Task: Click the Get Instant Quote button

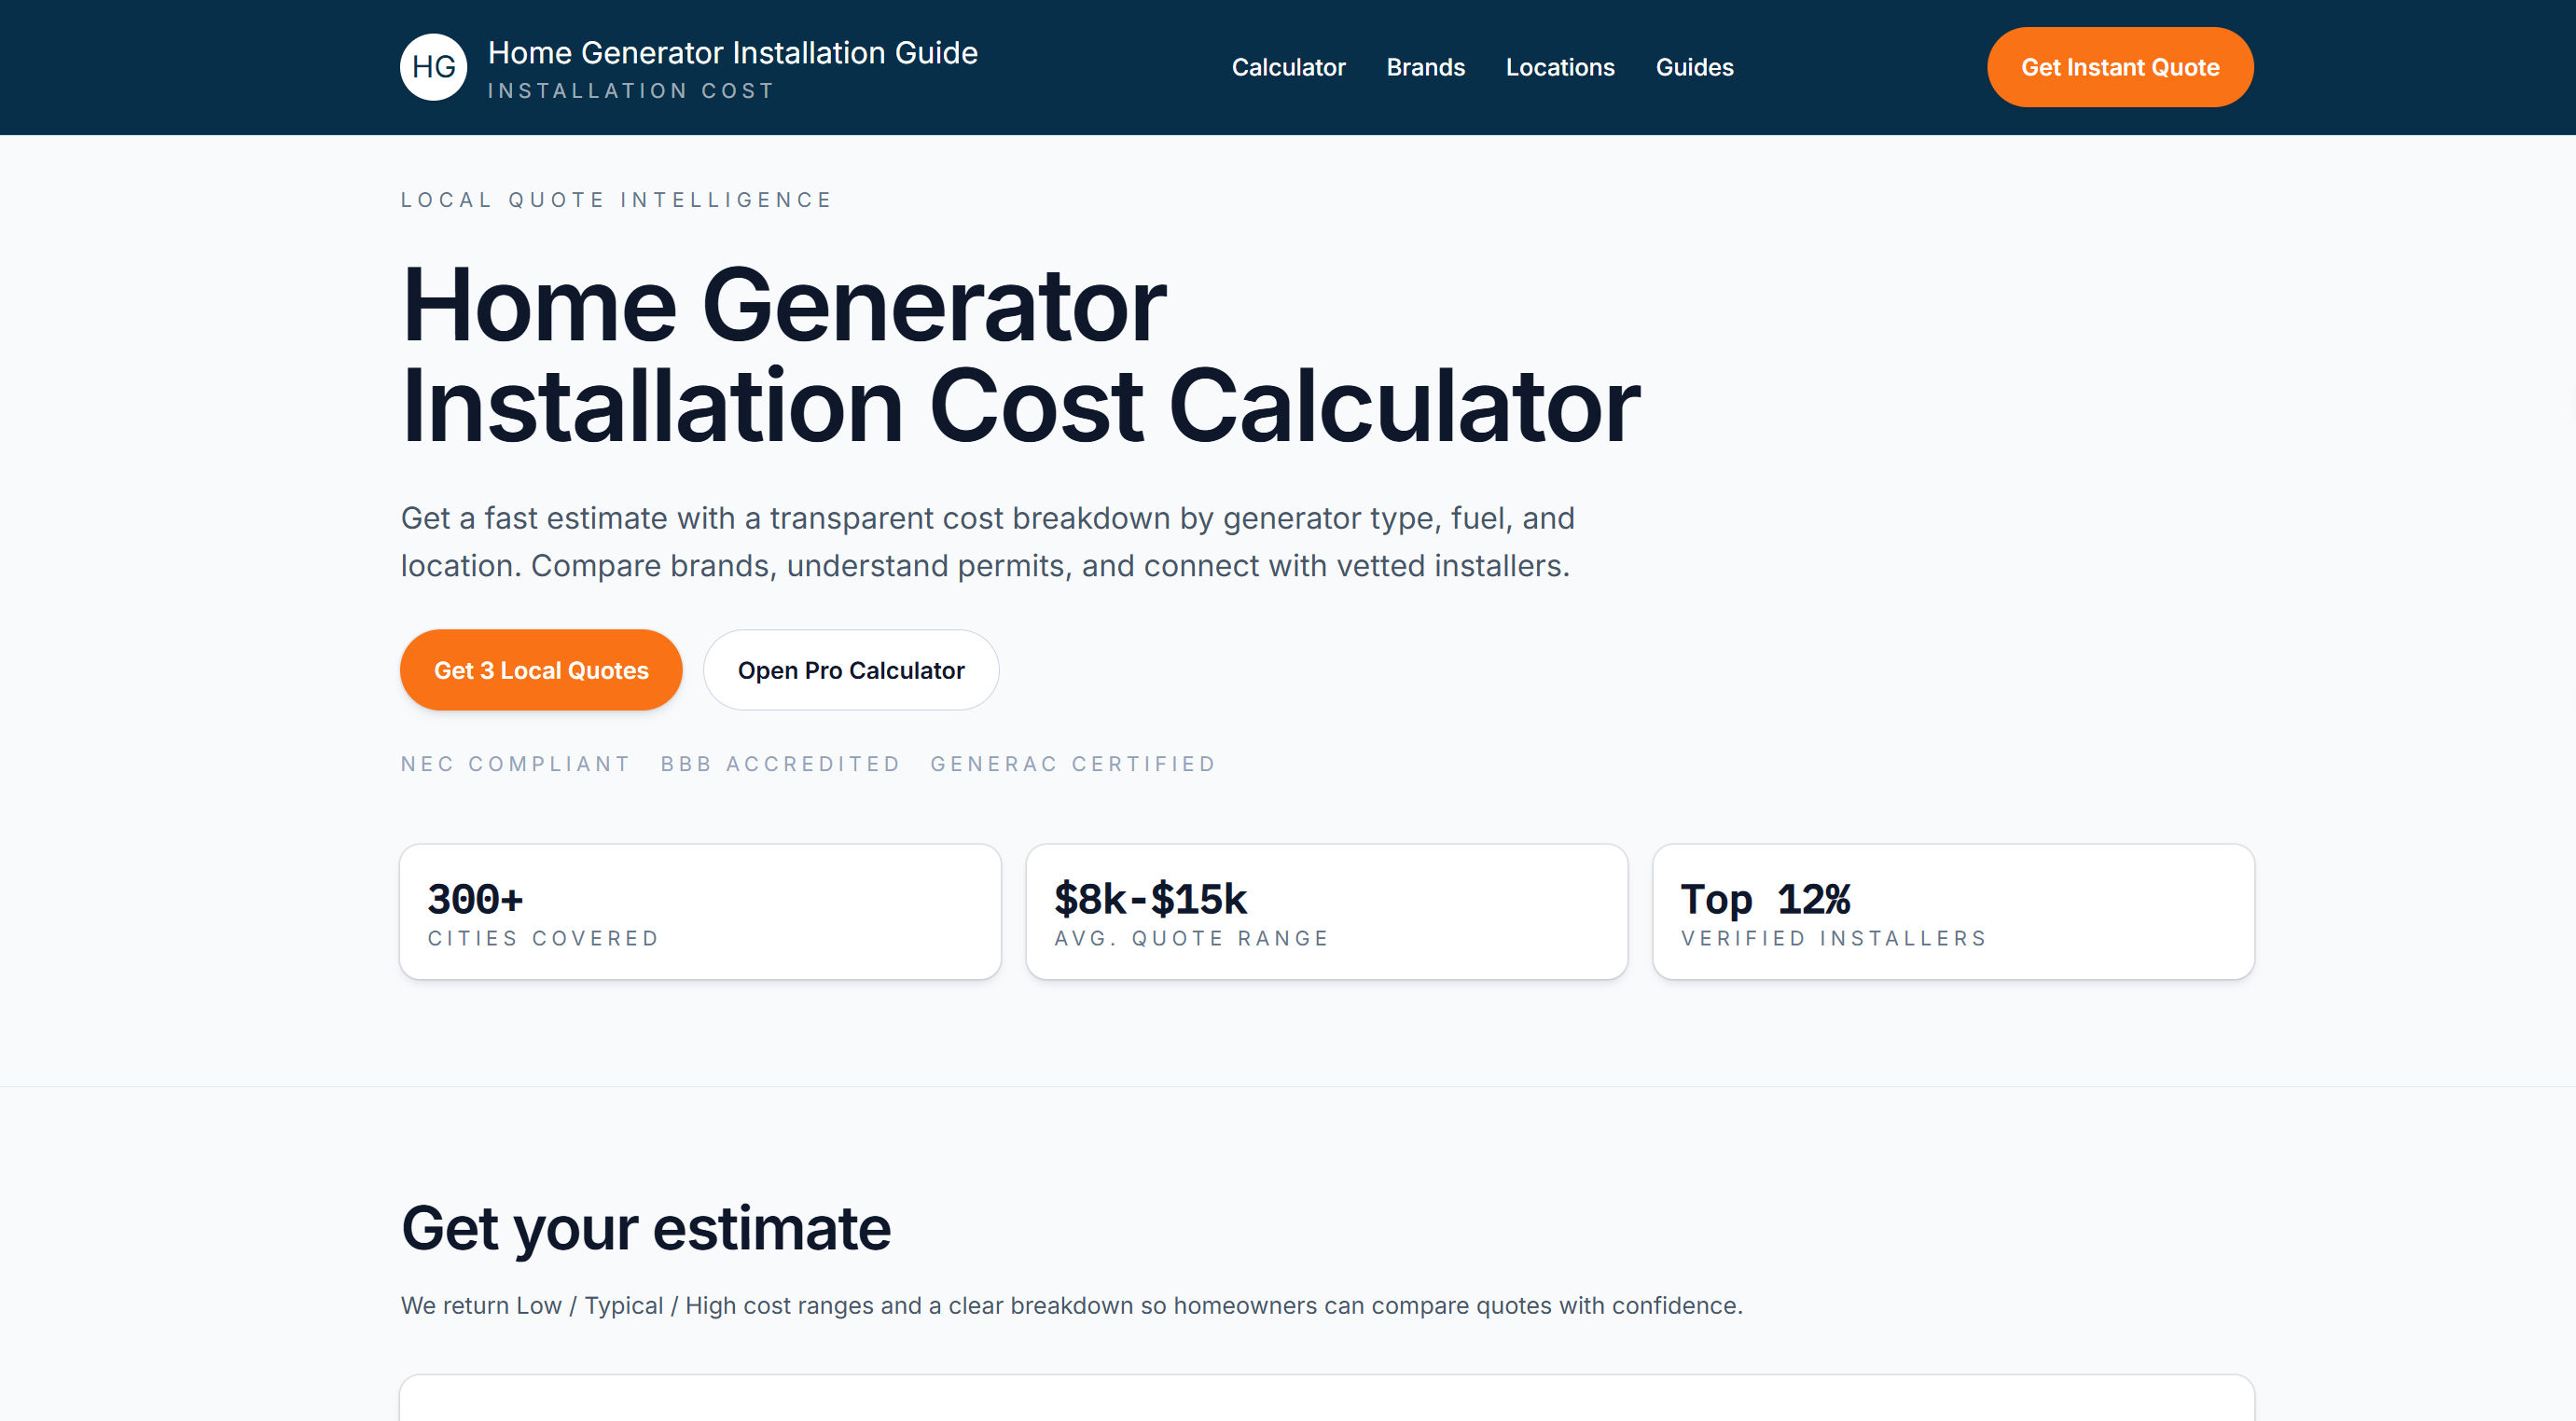Action: point(2119,67)
